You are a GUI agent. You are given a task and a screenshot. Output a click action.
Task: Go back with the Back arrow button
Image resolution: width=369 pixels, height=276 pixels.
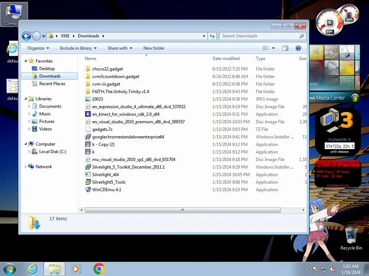coord(26,36)
